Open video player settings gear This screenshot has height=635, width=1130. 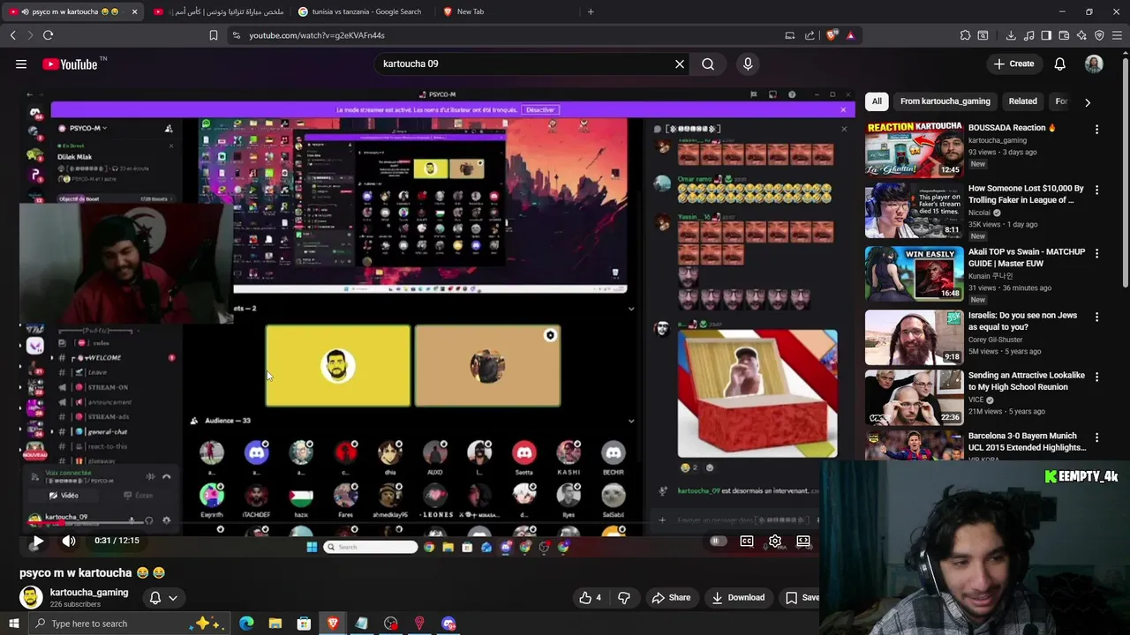(x=775, y=541)
